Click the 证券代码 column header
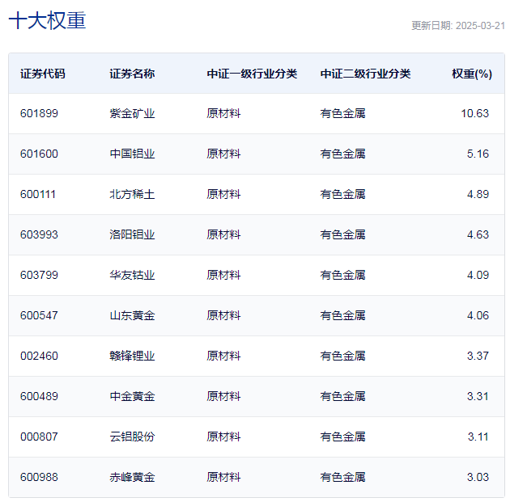510x502 pixels. 43,74
